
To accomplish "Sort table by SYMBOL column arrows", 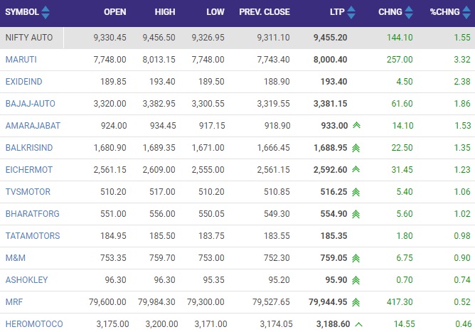I will (46, 12).
